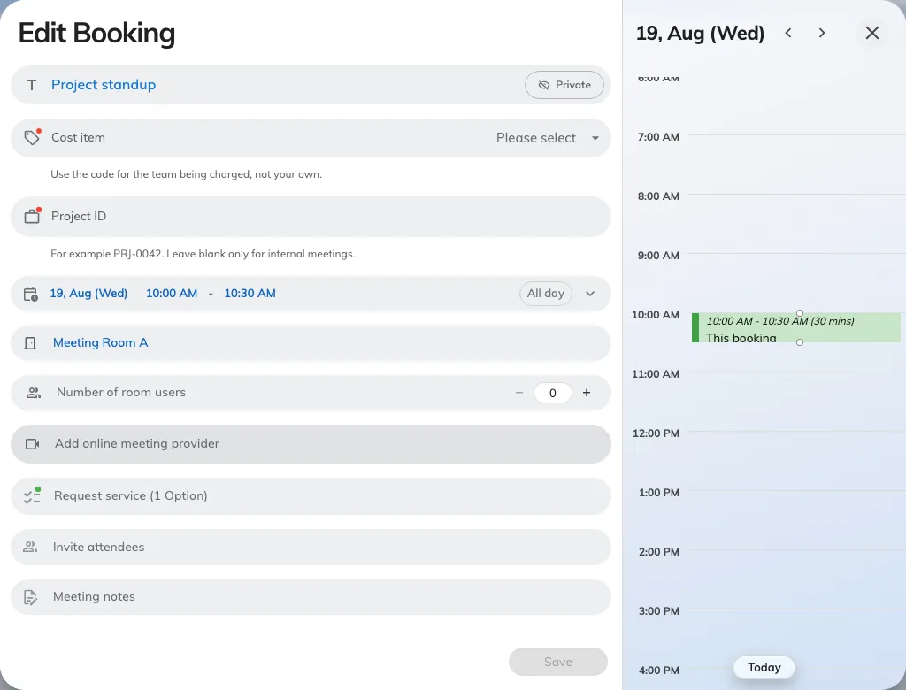The height and width of the screenshot is (690, 906).
Task: Click the 9:00 AM time label
Action: click(x=658, y=256)
